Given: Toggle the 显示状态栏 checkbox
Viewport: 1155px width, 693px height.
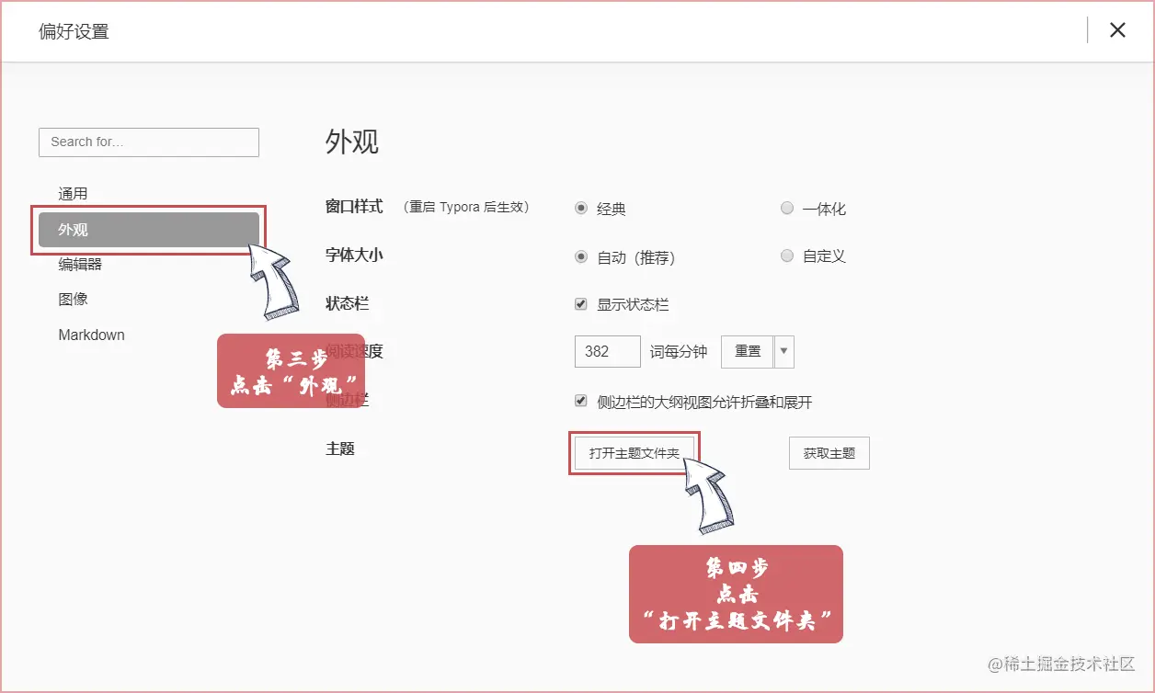Looking at the screenshot, I should 581,304.
